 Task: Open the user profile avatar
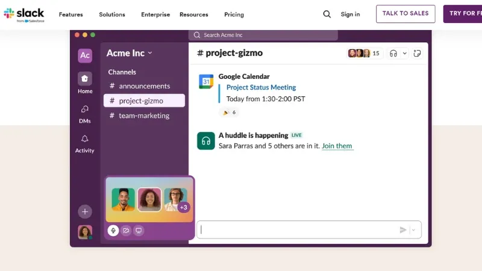85,232
